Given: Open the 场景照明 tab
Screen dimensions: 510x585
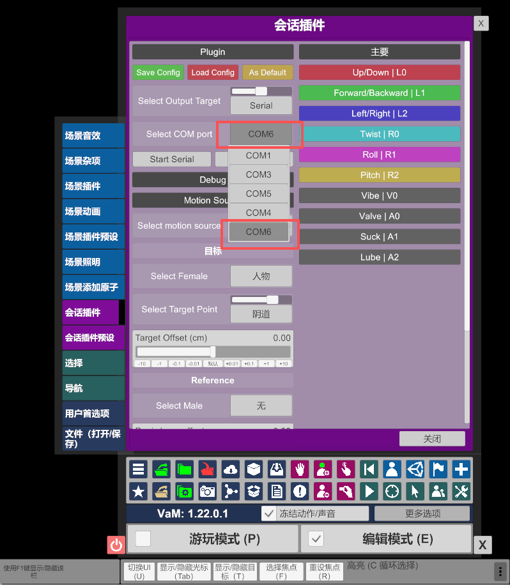Looking at the screenshot, I should 93,262.
